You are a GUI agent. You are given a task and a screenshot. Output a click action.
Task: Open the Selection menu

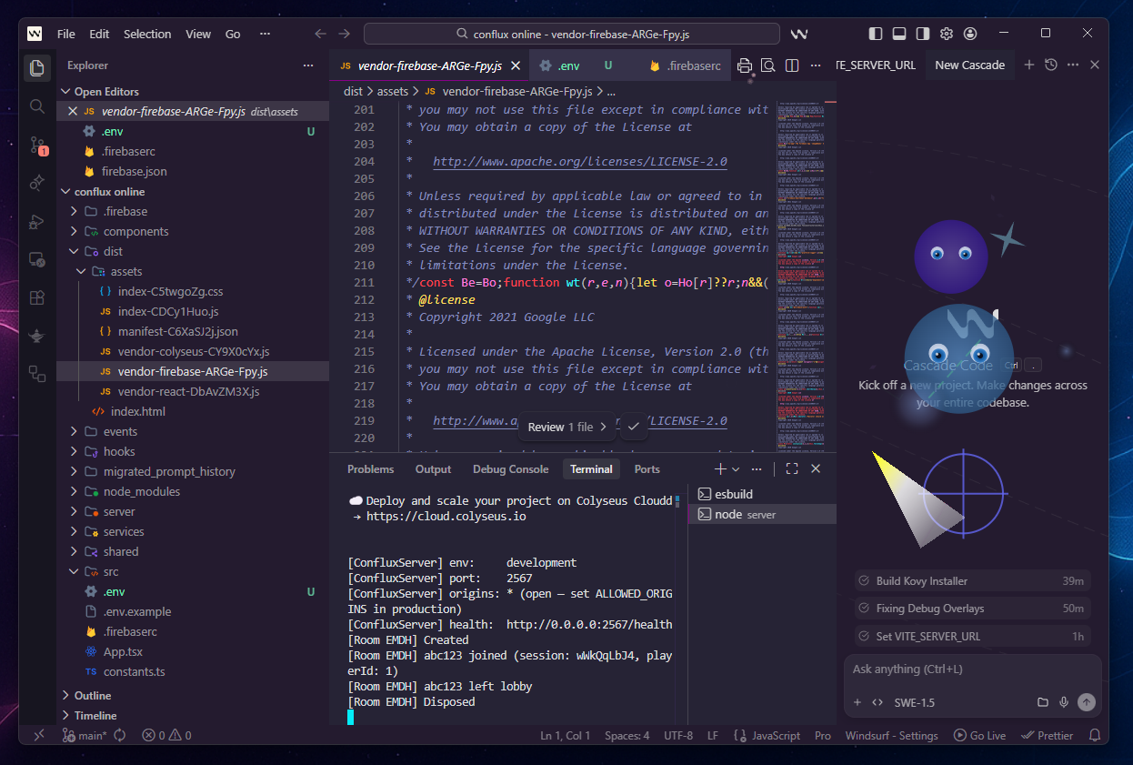[147, 34]
